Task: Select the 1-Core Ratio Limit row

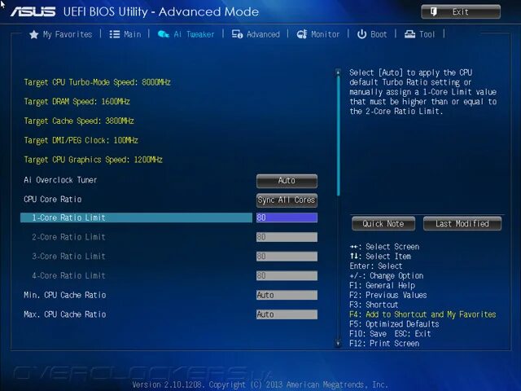Action: click(136, 217)
